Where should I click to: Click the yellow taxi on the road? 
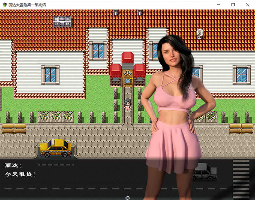tap(56, 148)
